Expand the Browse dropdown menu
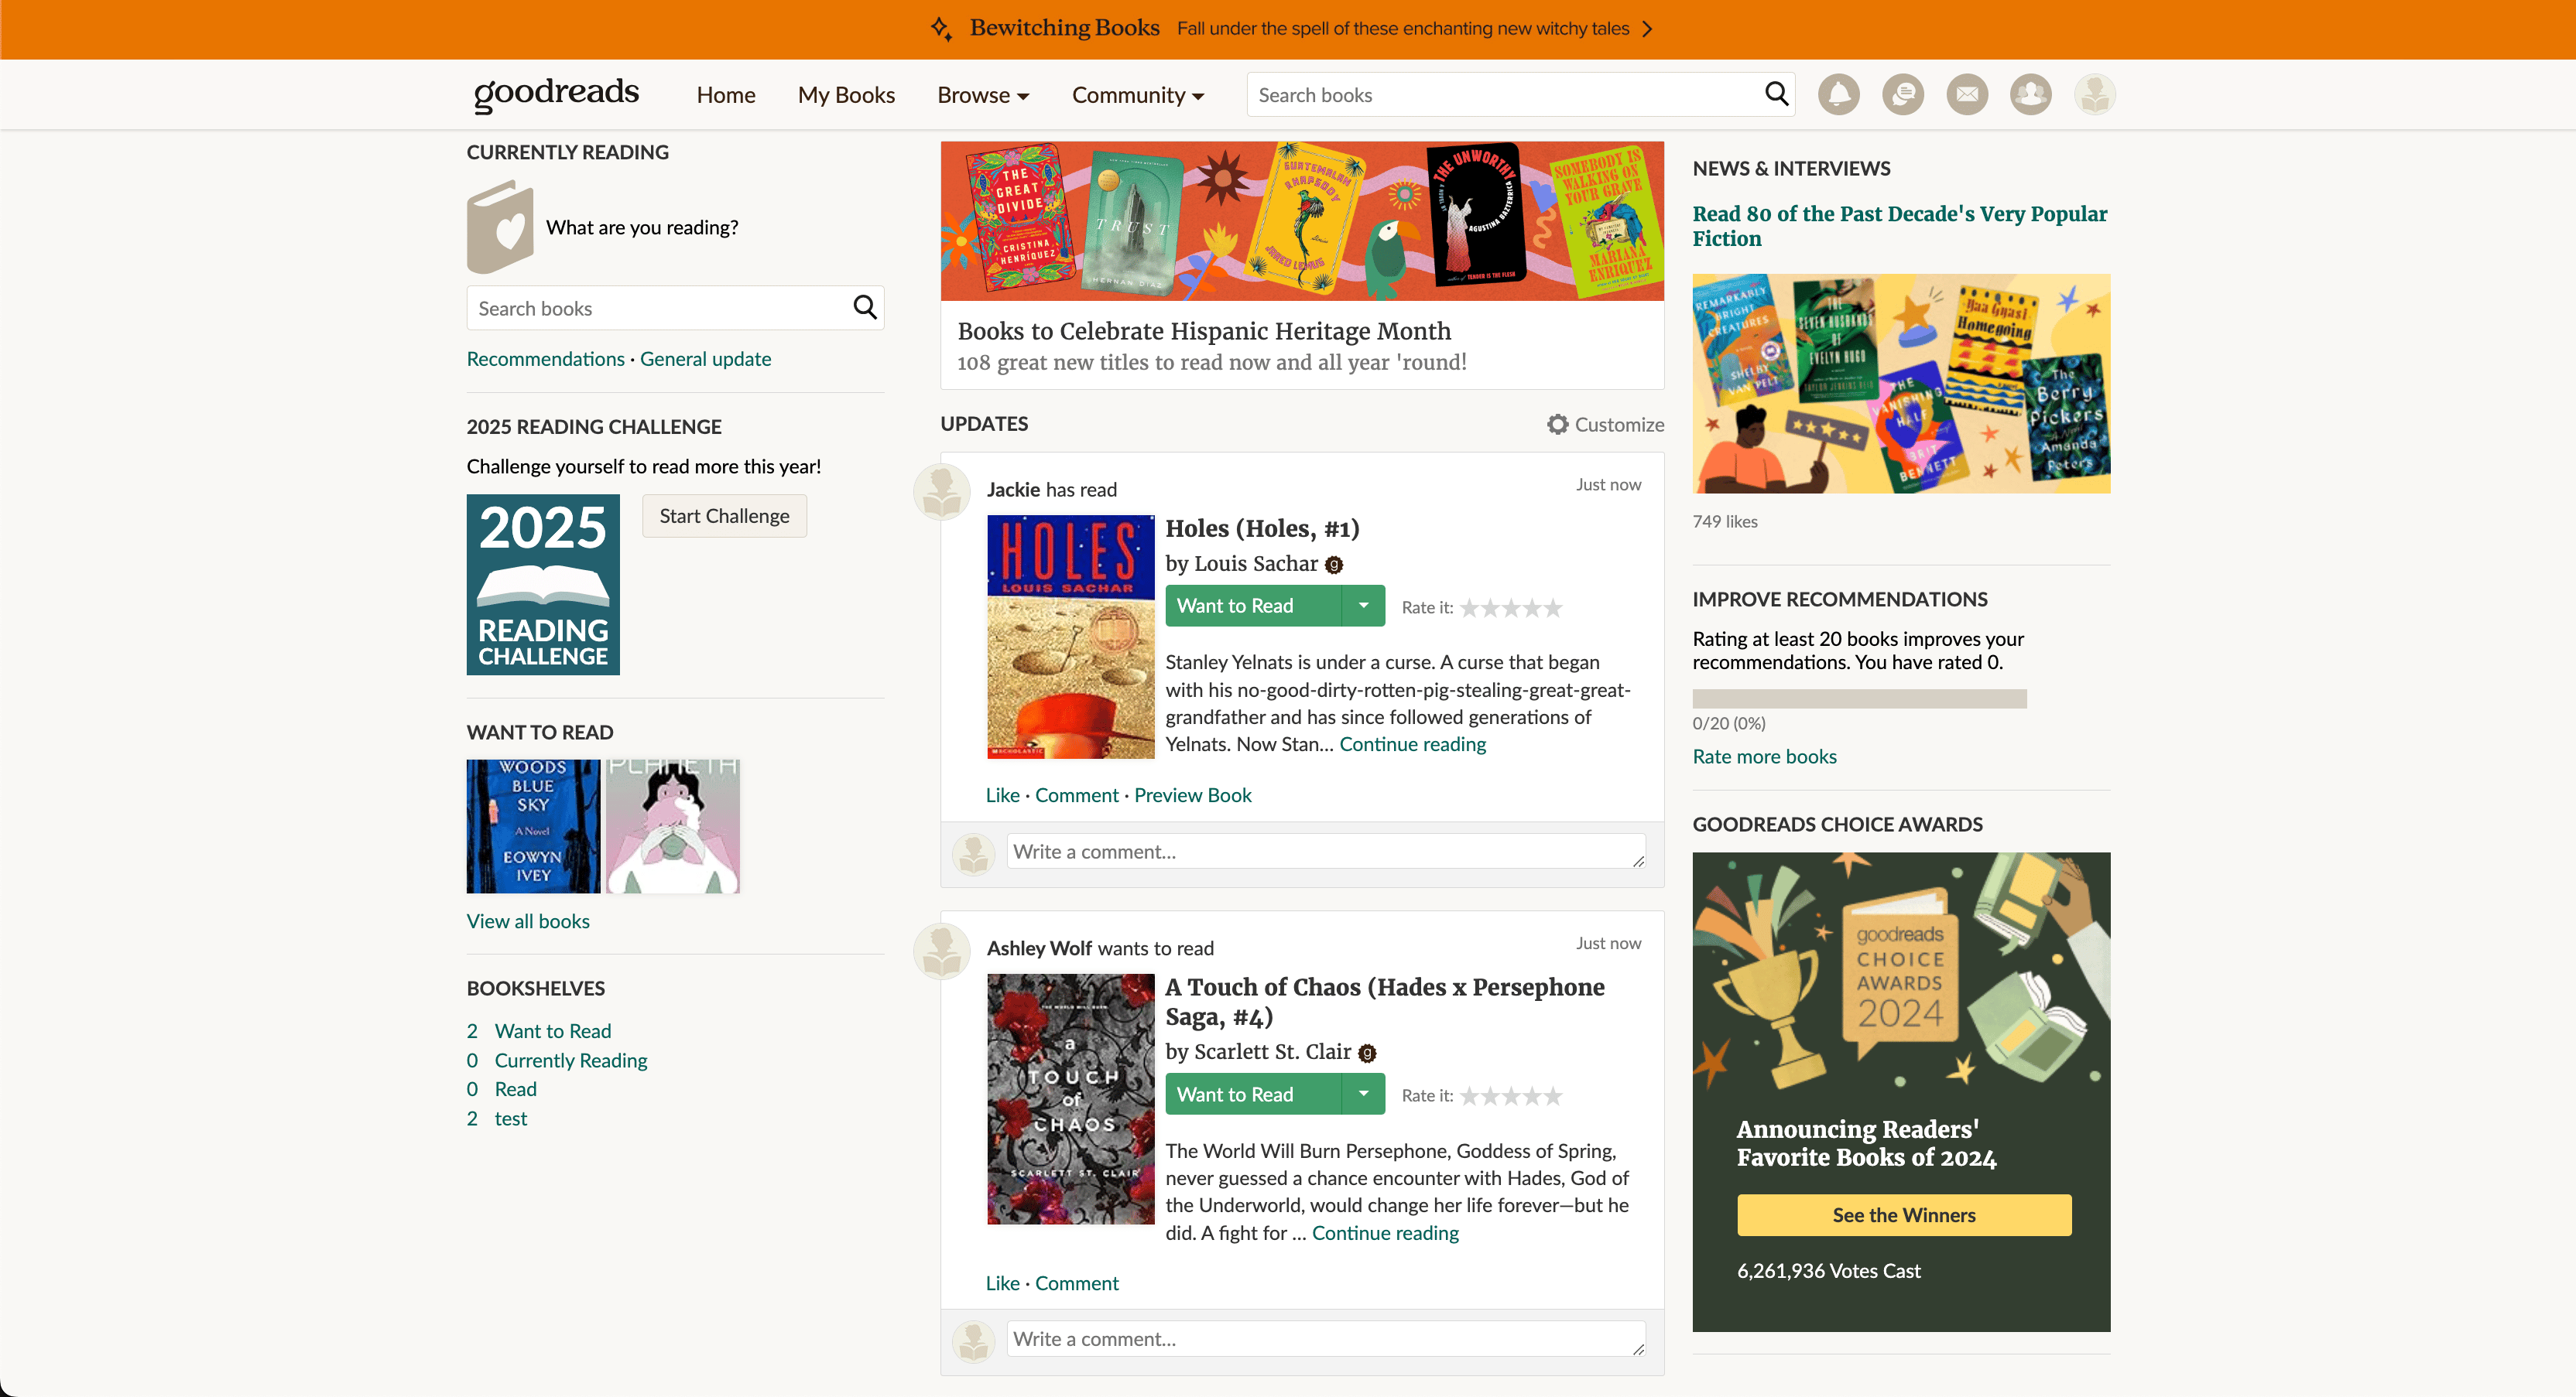The image size is (2576, 1397). pos(982,95)
